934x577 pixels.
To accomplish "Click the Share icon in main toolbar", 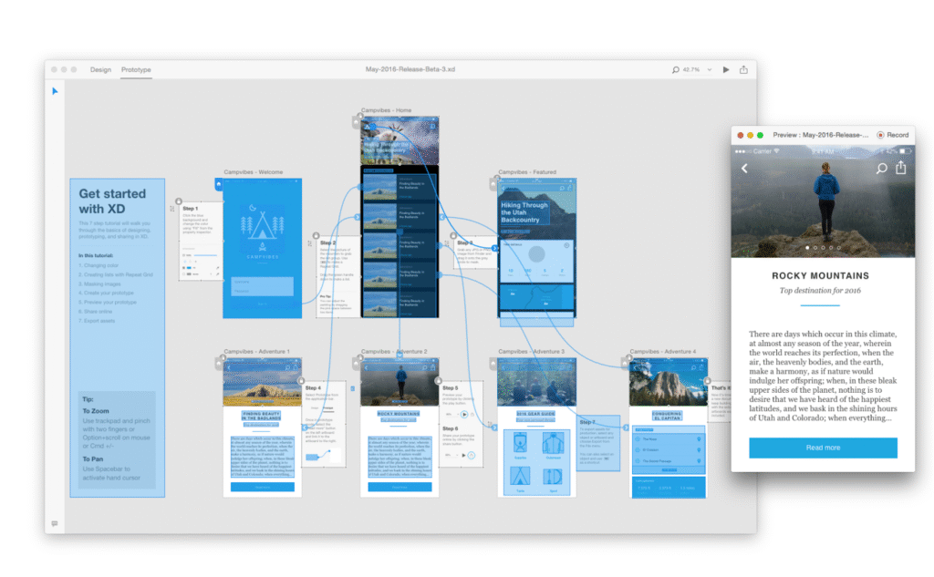I will 744,69.
